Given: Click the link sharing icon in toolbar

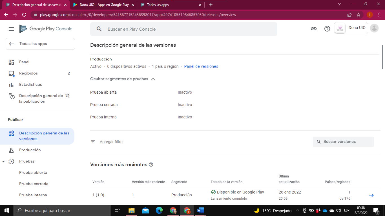Looking at the screenshot, I should [314, 28].
